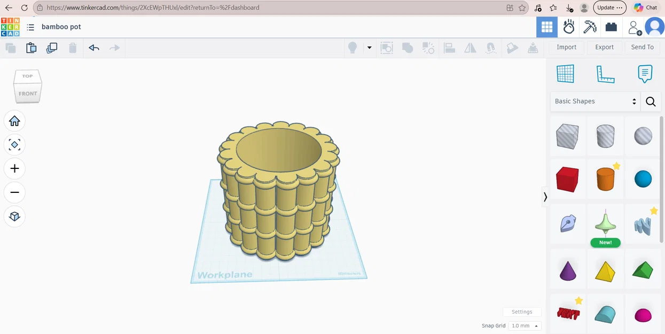Change the Snap Grid value dropdown
This screenshot has height=334, width=665.
coord(524,325)
